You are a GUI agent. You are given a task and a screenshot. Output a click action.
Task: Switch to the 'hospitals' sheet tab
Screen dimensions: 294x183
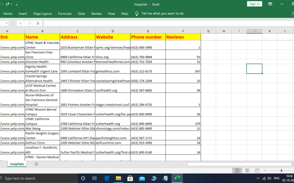click(17, 164)
